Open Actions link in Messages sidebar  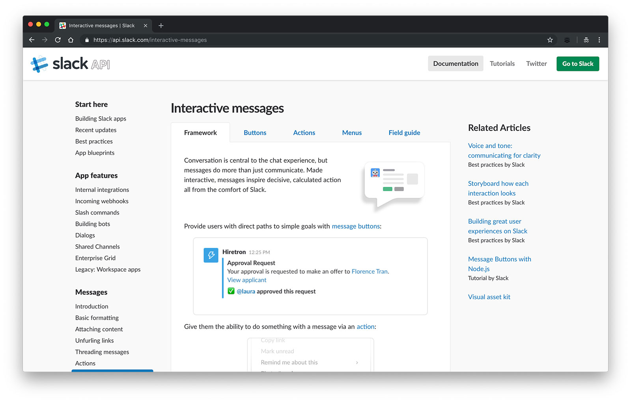pos(85,363)
